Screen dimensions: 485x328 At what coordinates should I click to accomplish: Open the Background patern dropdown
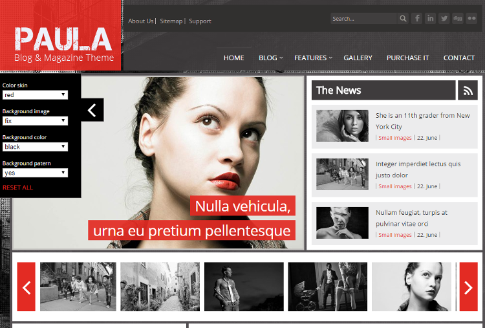pos(35,173)
